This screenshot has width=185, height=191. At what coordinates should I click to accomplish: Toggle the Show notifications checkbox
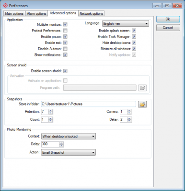point(65,55)
